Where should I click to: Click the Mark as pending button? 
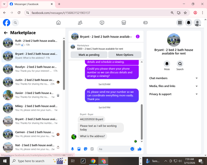pos(89,55)
